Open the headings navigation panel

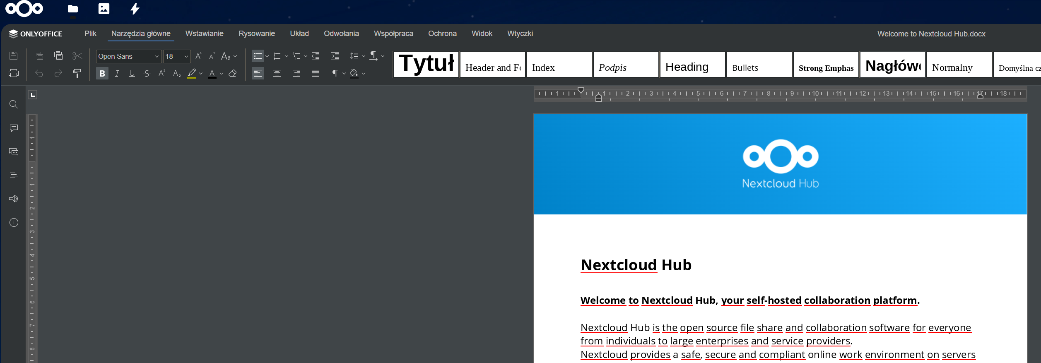pos(14,175)
